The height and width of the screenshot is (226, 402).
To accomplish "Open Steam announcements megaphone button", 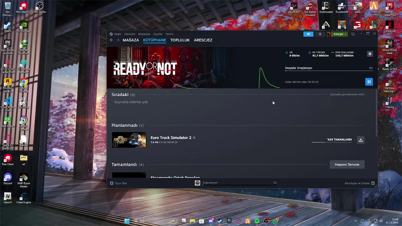I will tap(308, 34).
